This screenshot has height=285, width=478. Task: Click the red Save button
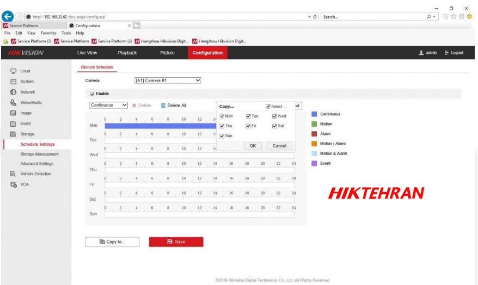(176, 242)
